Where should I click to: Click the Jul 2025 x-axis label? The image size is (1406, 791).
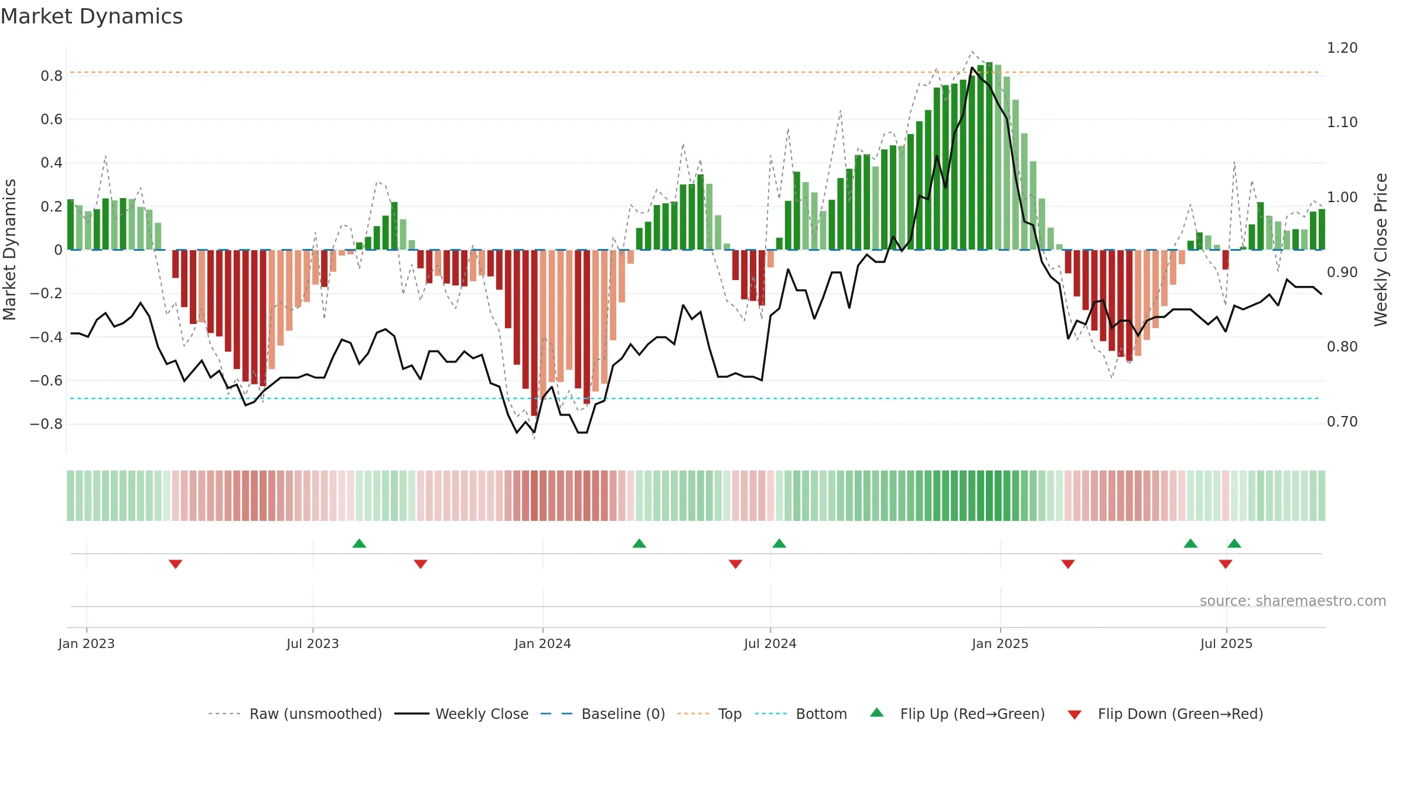click(x=1226, y=643)
